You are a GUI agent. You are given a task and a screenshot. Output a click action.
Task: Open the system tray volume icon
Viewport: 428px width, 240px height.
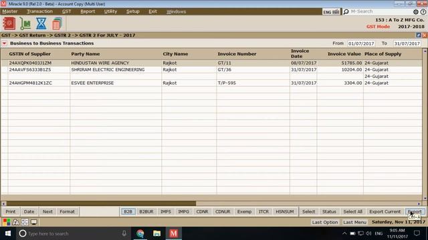coord(368,233)
